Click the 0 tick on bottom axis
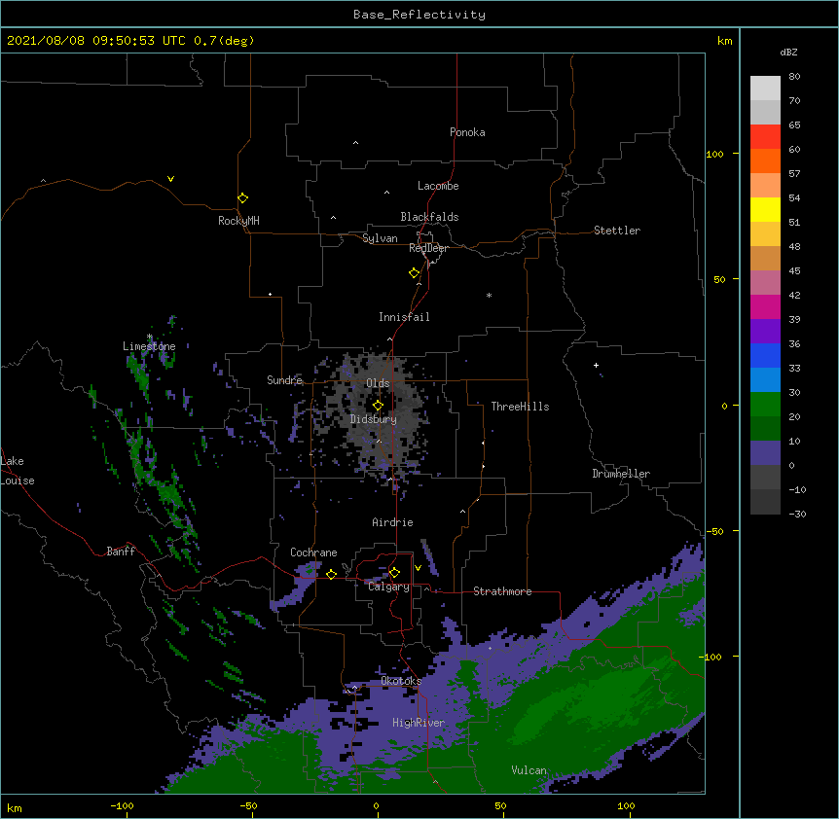The width and height of the screenshot is (839, 819). [x=376, y=805]
